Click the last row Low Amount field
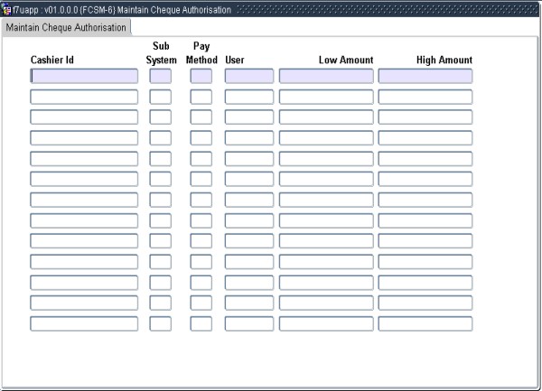 click(x=326, y=323)
